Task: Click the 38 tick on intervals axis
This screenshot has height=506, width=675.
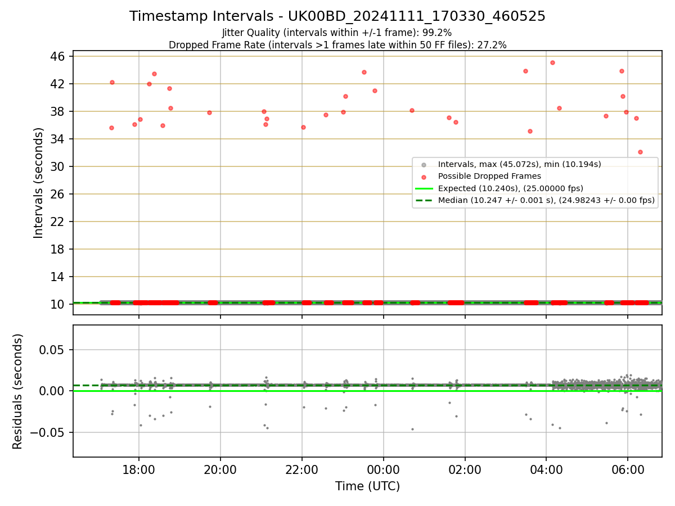Action: click(x=58, y=111)
